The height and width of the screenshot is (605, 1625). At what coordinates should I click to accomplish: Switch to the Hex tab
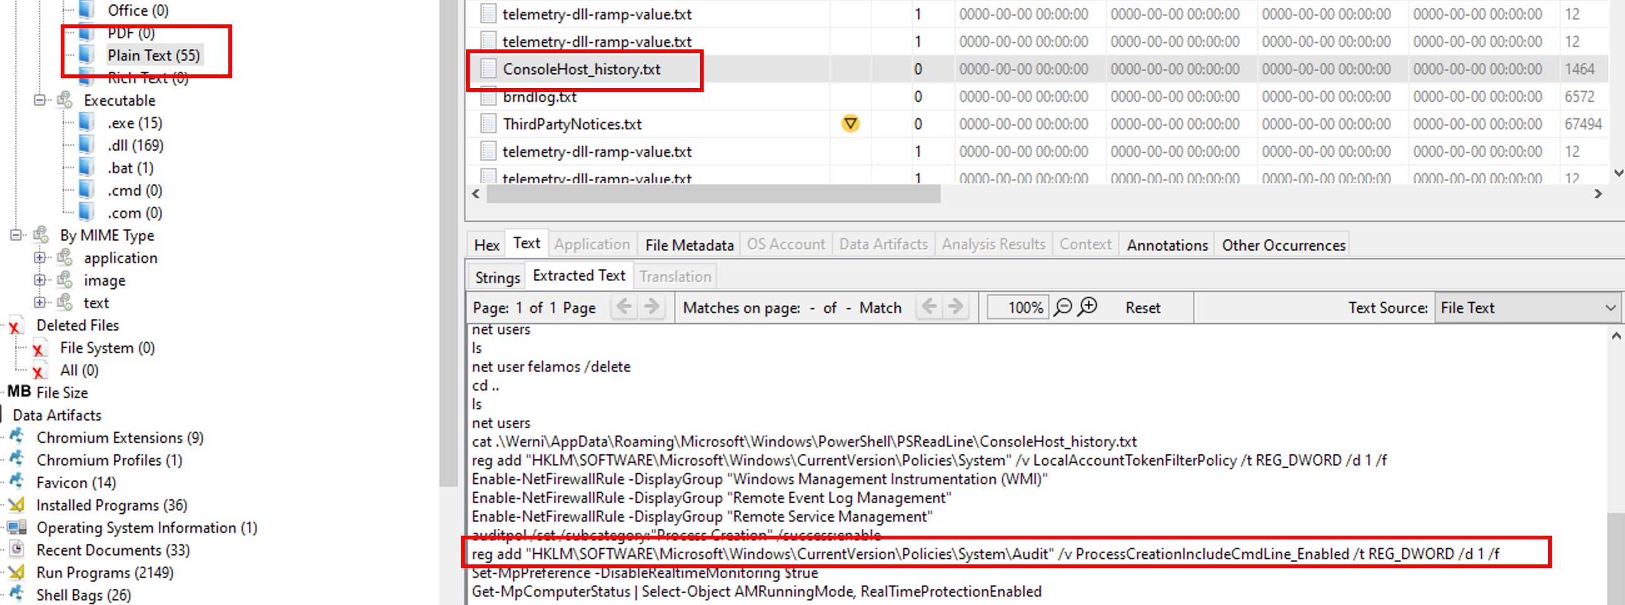[487, 244]
